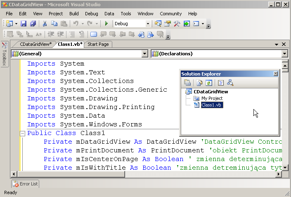Start debugging with the green play icon
Viewport: 291px width, 197px height.
[106, 24]
